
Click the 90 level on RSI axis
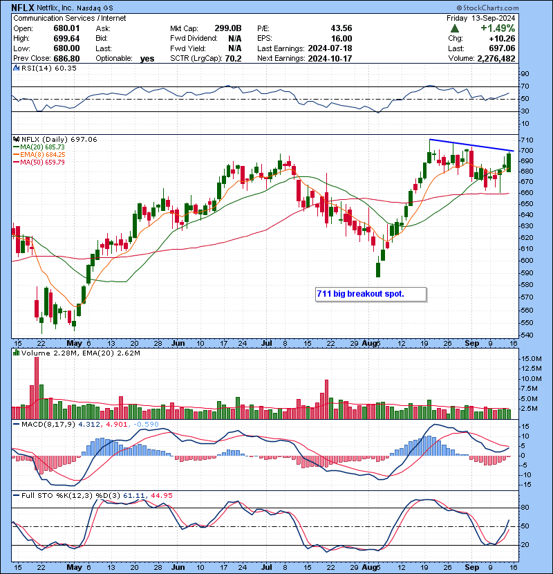click(x=525, y=73)
